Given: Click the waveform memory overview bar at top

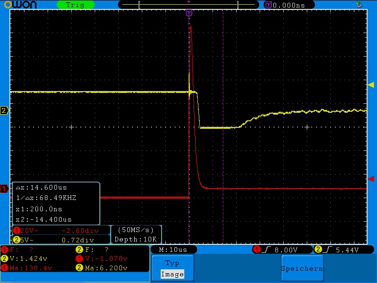Looking at the screenshot, I should coord(188,5).
